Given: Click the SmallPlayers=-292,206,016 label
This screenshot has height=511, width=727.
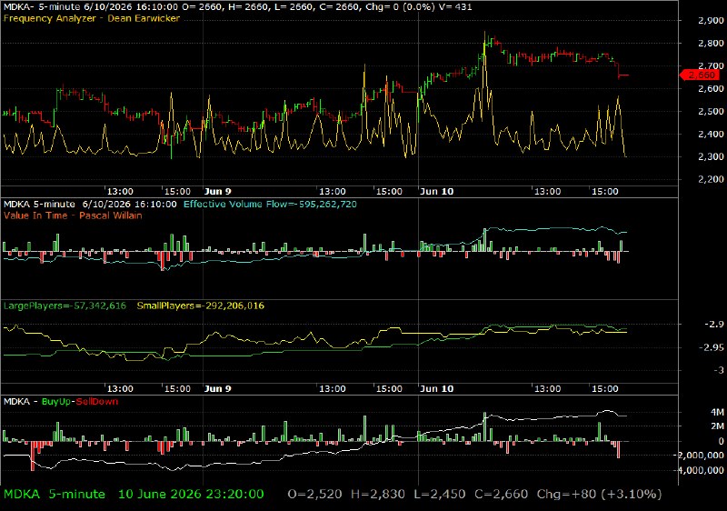Looking at the screenshot, I should tap(200, 306).
